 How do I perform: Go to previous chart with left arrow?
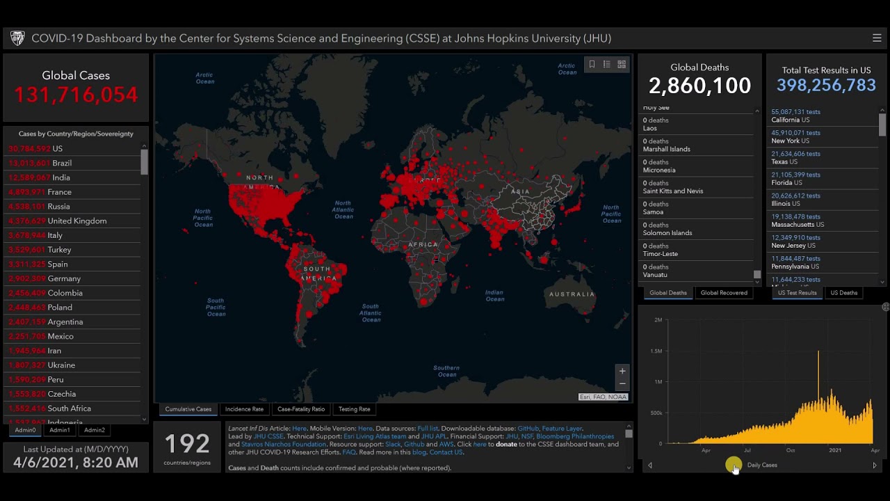650,466
